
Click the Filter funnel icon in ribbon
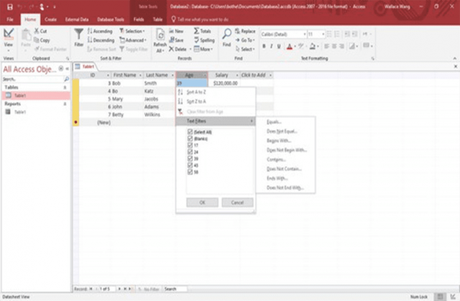click(79, 37)
